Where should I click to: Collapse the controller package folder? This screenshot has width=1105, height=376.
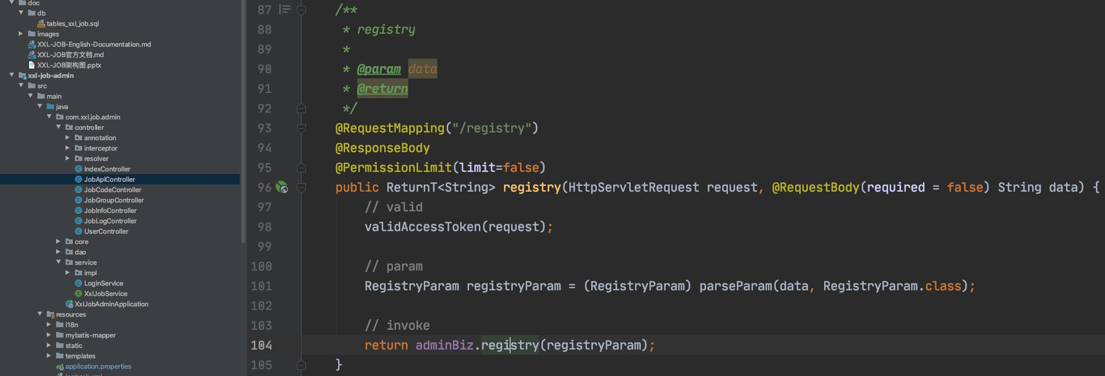pos(58,127)
